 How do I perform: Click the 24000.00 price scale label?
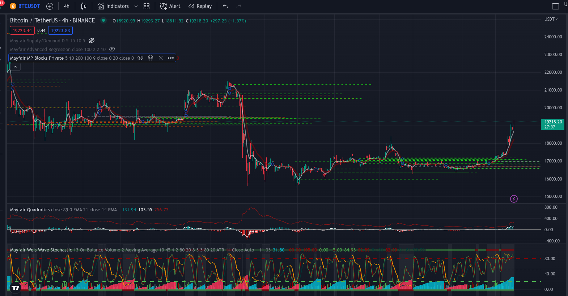pyautogui.click(x=553, y=37)
